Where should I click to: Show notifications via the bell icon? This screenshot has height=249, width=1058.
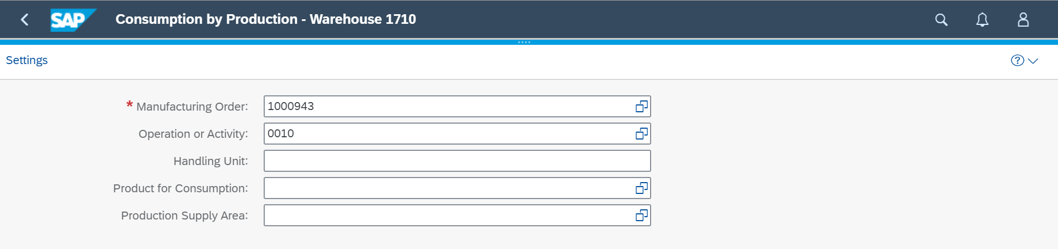982,20
